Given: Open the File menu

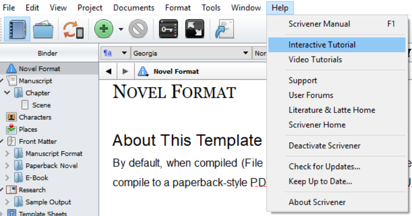Looking at the screenshot, I should [9, 8].
